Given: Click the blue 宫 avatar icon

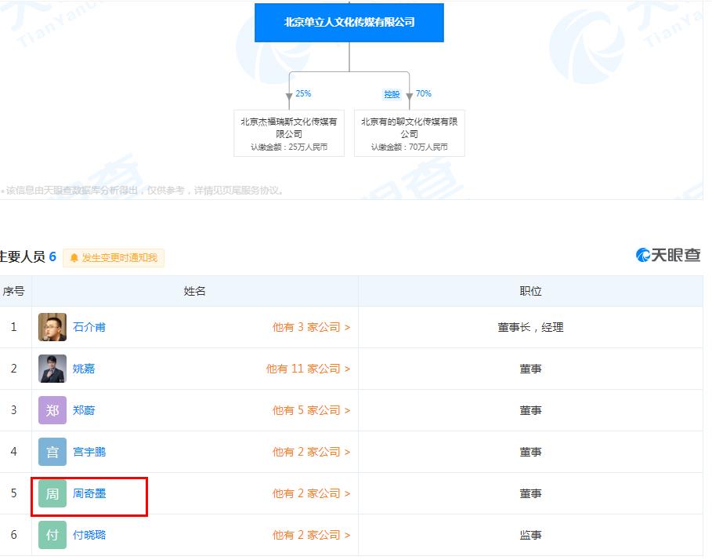Looking at the screenshot, I should [x=52, y=452].
